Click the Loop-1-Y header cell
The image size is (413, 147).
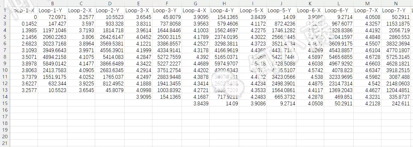(x=52, y=10)
